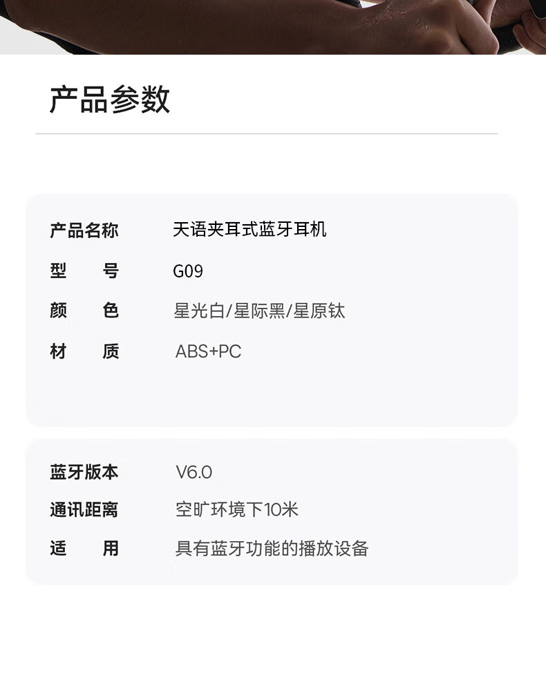The height and width of the screenshot is (692, 546).
Task: Click the divider line under 产品参数
Action: (266, 134)
